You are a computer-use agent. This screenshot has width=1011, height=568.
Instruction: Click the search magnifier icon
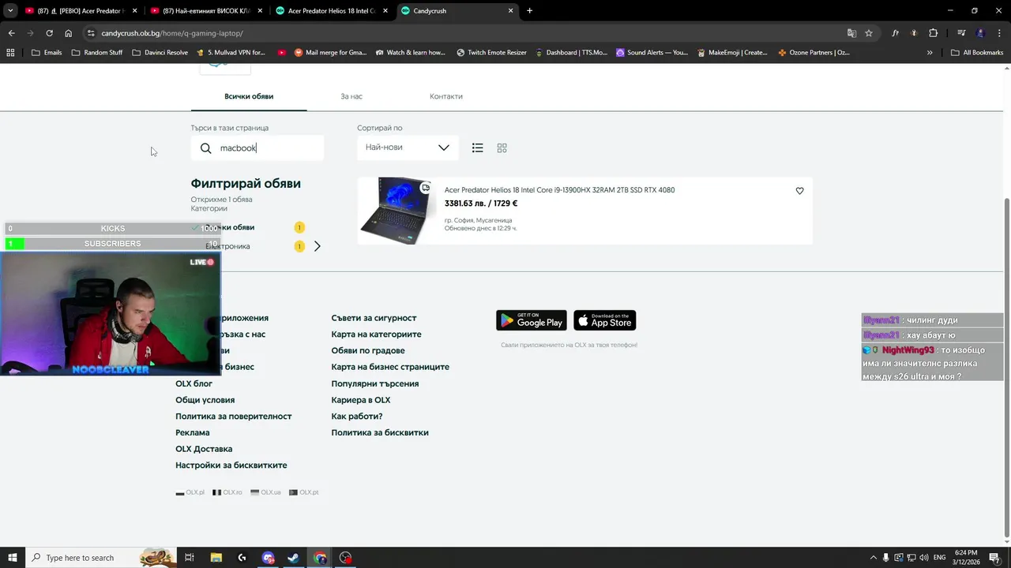click(205, 148)
